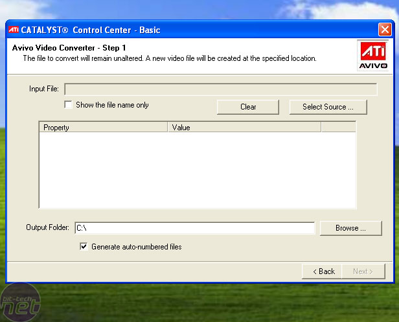Screen dimensions: 399x322
Task: Click the greyed-out Next button
Action: [x=363, y=271]
